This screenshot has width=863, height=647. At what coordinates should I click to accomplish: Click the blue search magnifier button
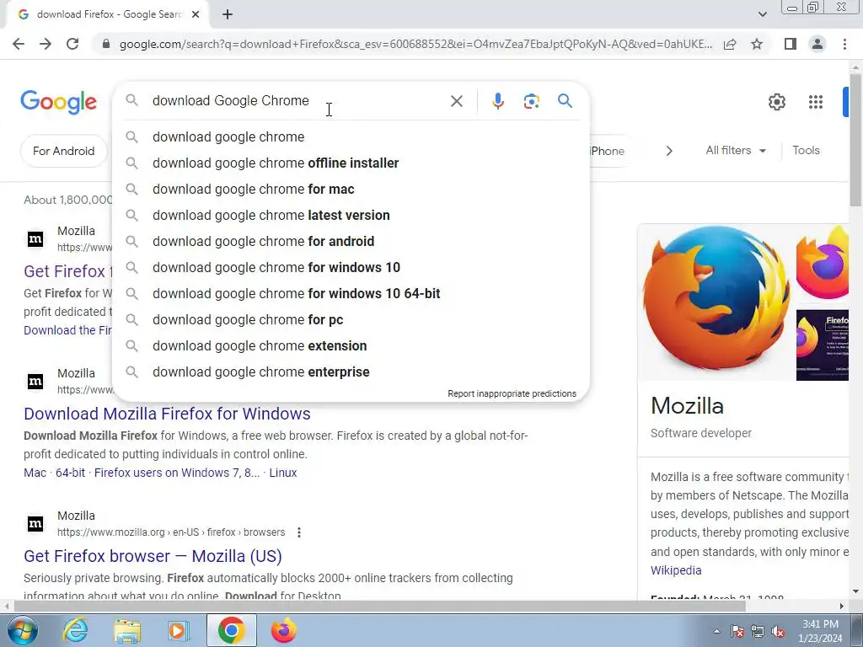565,101
